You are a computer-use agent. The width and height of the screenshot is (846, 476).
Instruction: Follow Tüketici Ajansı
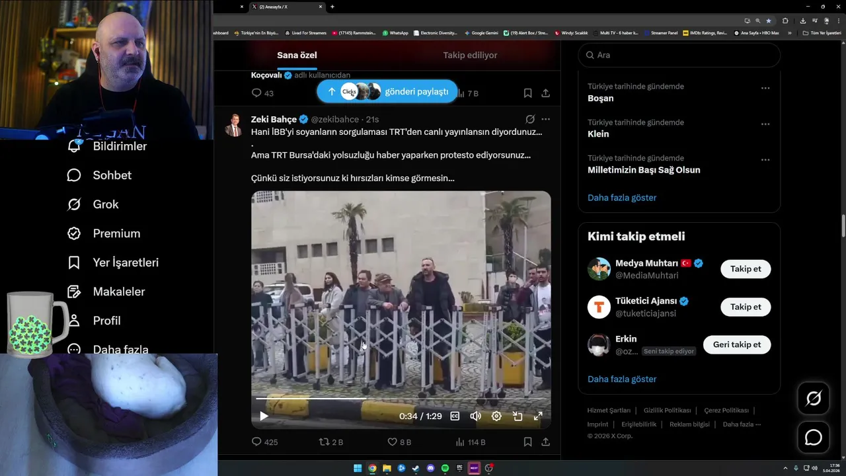(x=746, y=307)
